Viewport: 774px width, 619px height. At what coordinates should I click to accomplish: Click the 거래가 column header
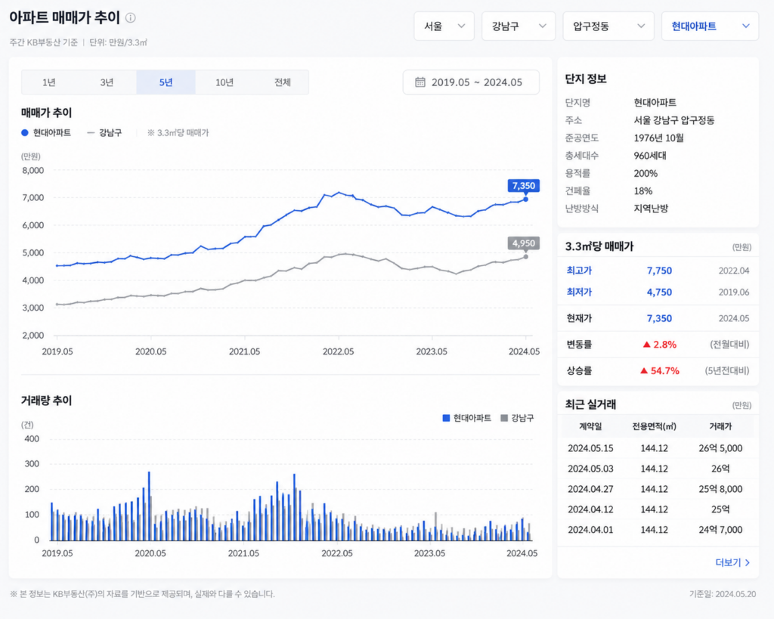[720, 426]
